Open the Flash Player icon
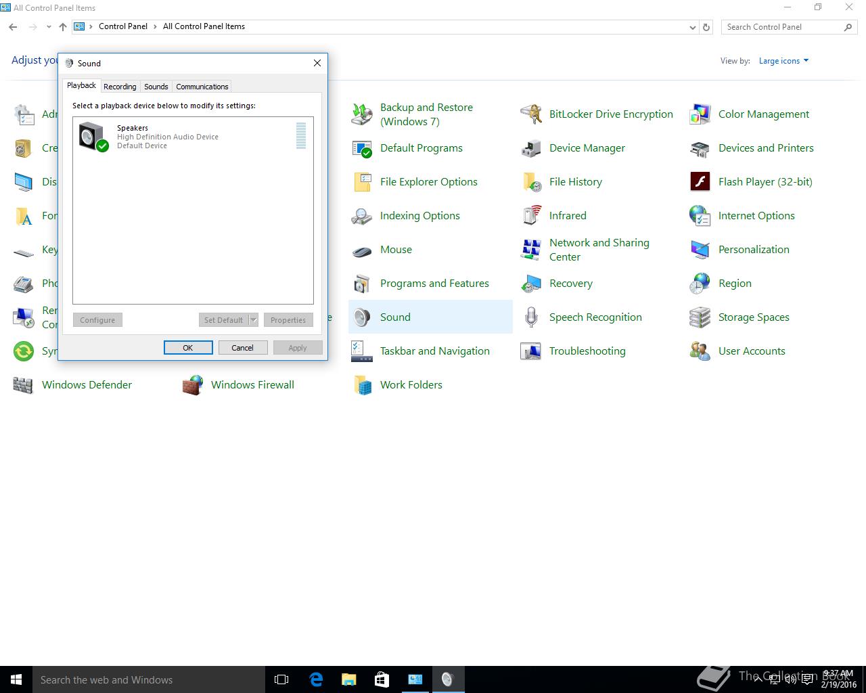The height and width of the screenshot is (693, 866). pos(700,182)
